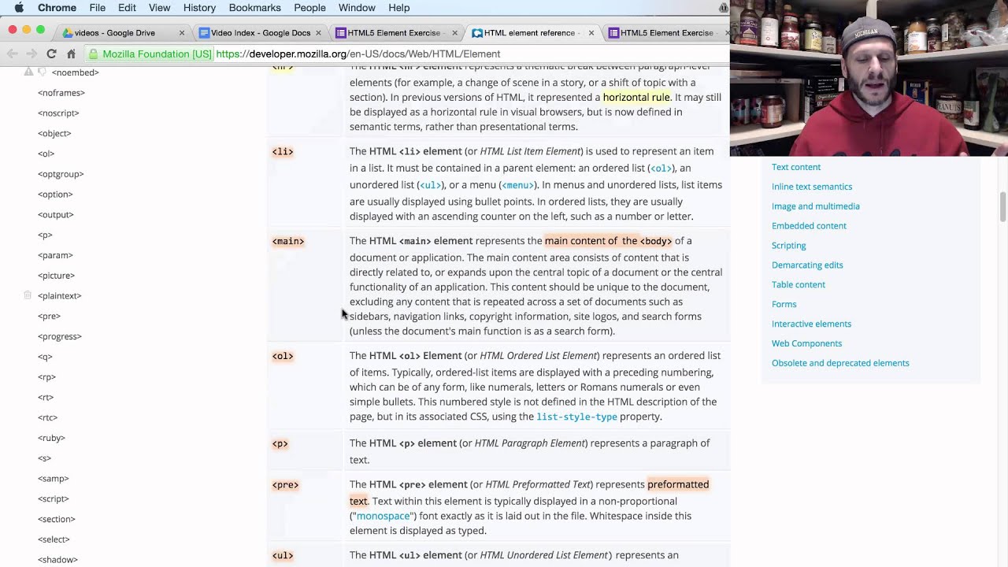1008x567 pixels.
Task: Switch to videos - Google Drive tab
Action: [x=122, y=33]
